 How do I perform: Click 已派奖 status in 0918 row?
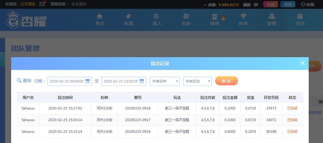(x=292, y=108)
